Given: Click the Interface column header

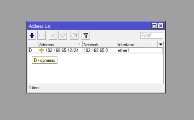Looking at the screenshot, I should point(134,45).
